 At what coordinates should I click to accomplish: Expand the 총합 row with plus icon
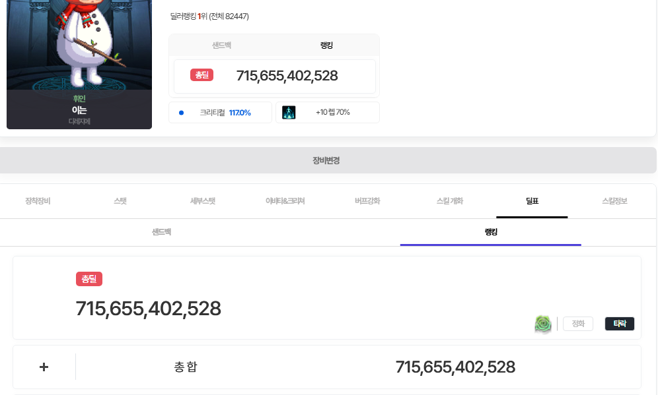(44, 367)
